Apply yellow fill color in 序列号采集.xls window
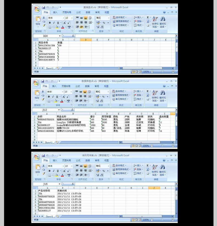 point(57,175)
